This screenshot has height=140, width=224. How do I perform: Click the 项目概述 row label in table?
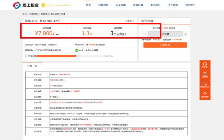click(x=38, y=131)
